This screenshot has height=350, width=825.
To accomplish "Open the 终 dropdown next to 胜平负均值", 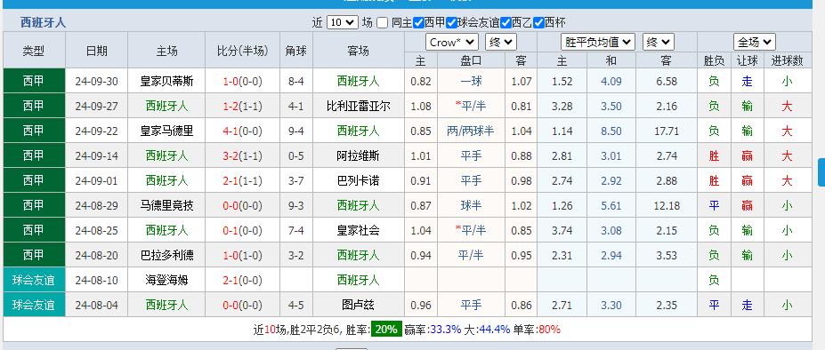I will click(659, 42).
